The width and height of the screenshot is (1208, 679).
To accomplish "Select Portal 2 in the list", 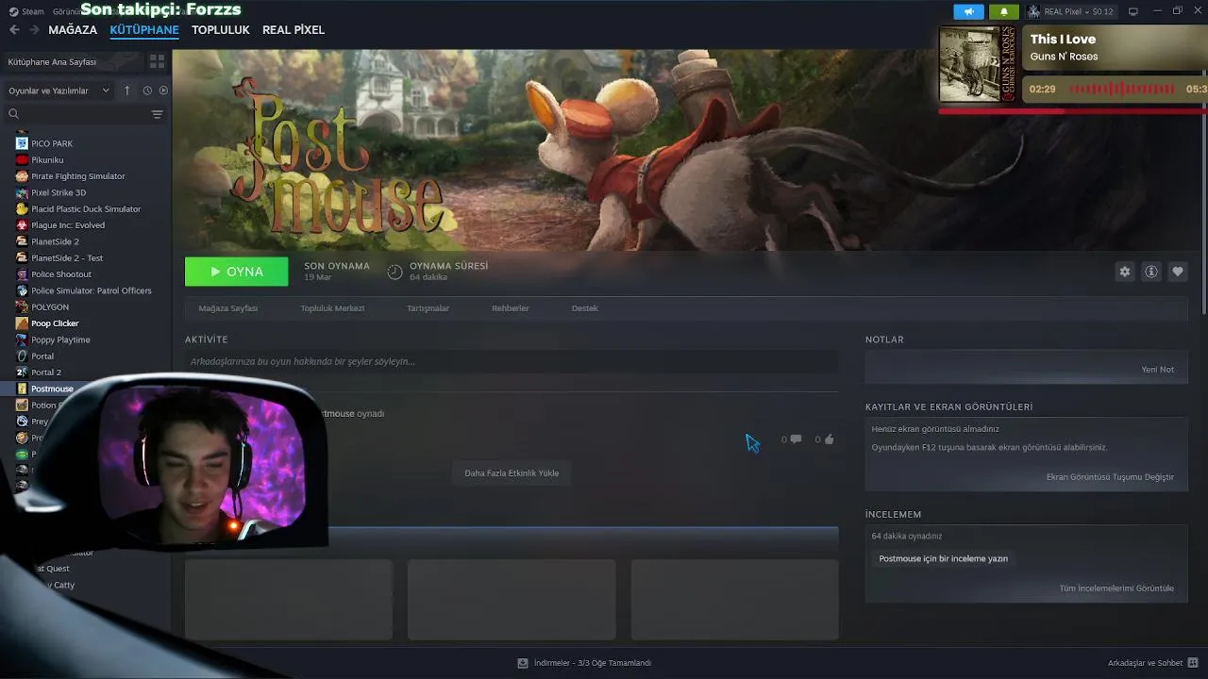I will (x=46, y=373).
